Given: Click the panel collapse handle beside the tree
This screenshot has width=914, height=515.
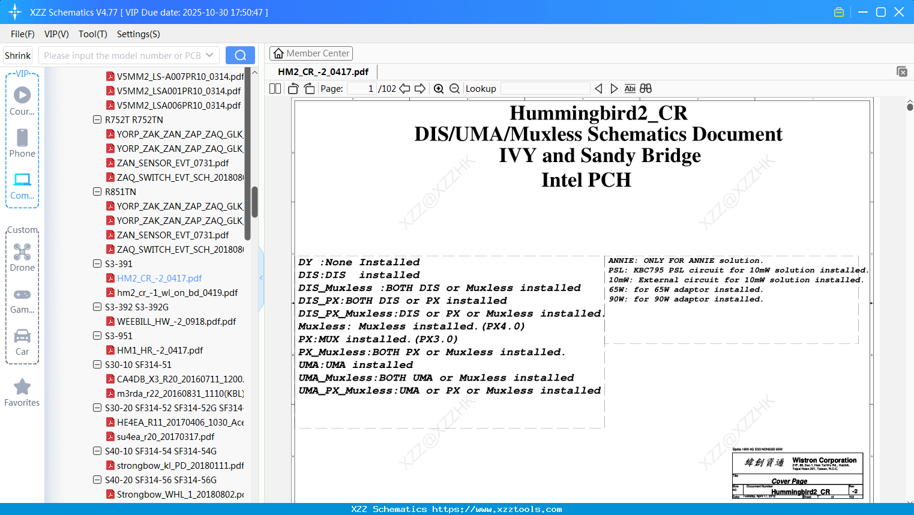Looking at the screenshot, I should coord(261,278).
